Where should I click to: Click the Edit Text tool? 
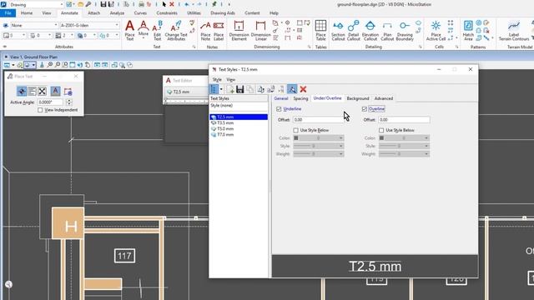pyautogui.click(x=157, y=31)
